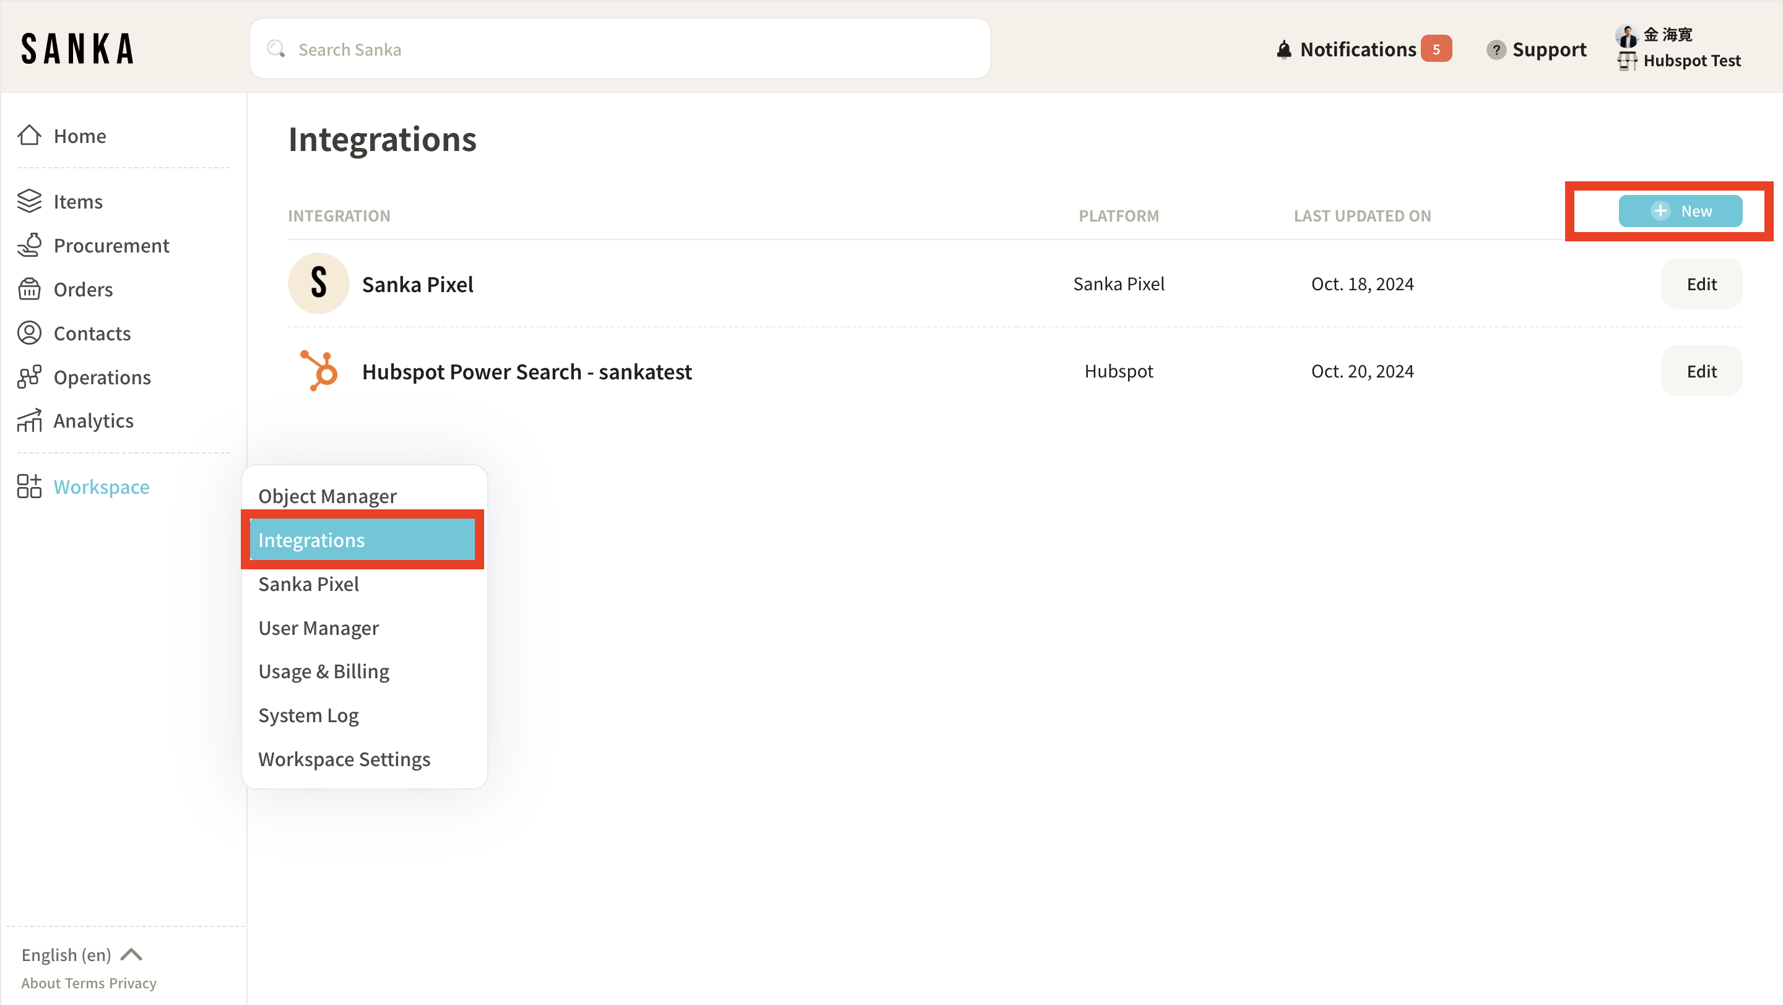Click the Hubspot sprocket logo icon

coord(318,371)
